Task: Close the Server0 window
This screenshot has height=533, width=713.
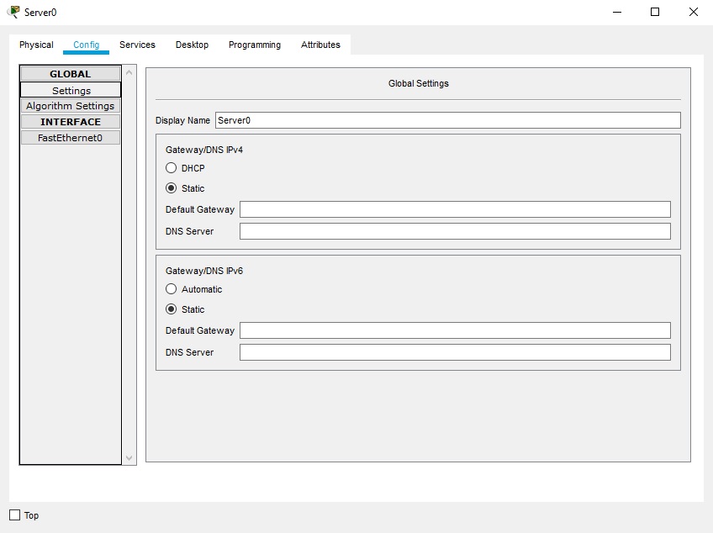Action: pyautogui.click(x=693, y=13)
